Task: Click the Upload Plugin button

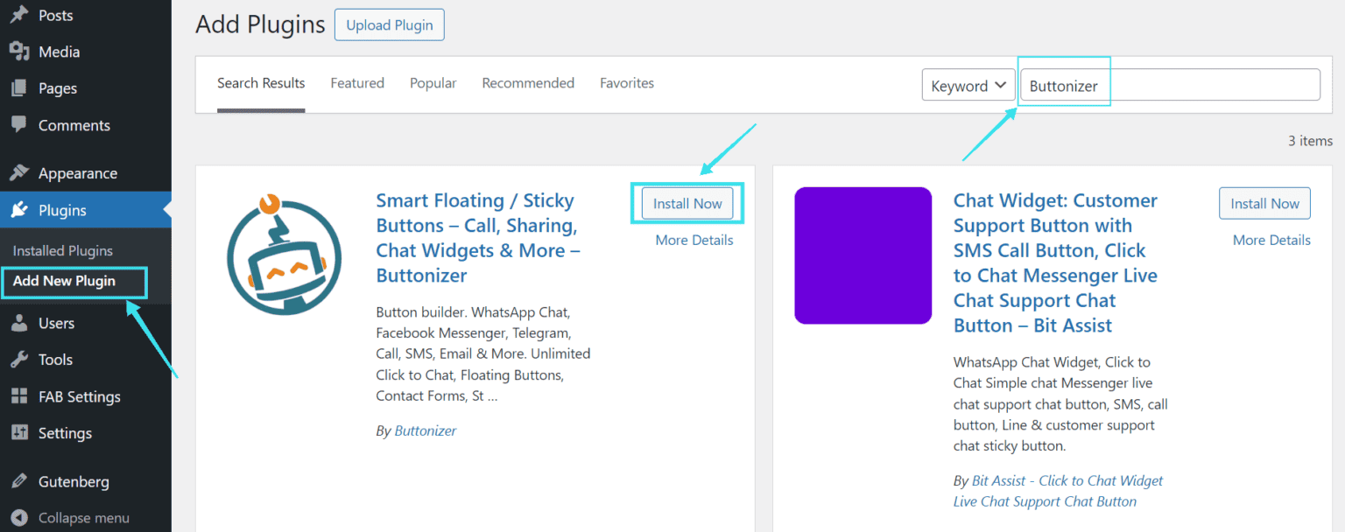Action: click(x=389, y=24)
